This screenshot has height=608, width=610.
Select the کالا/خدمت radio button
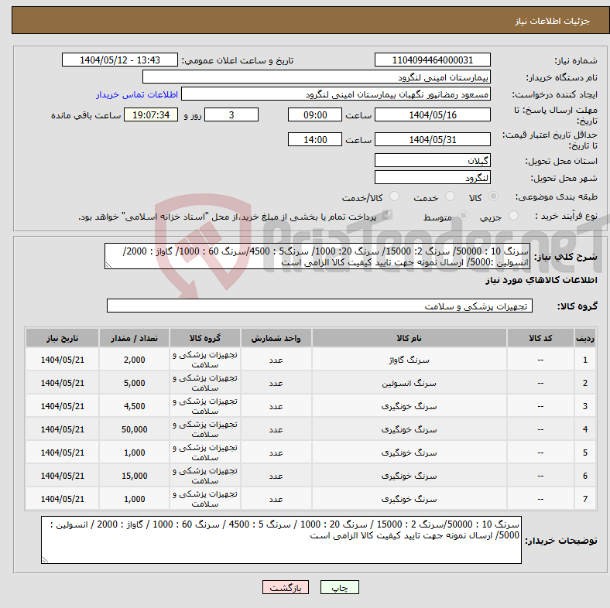point(395,196)
